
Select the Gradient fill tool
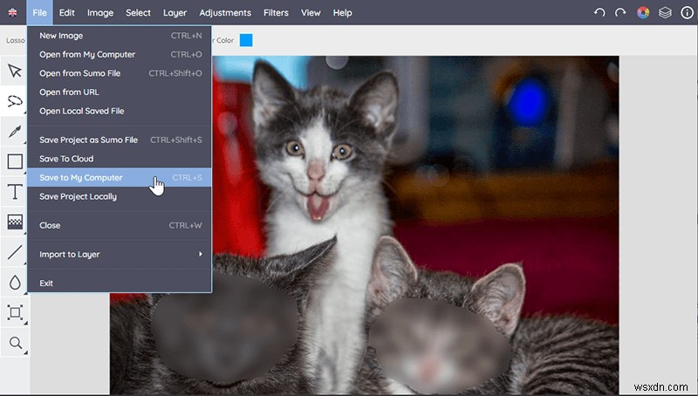pos(15,222)
